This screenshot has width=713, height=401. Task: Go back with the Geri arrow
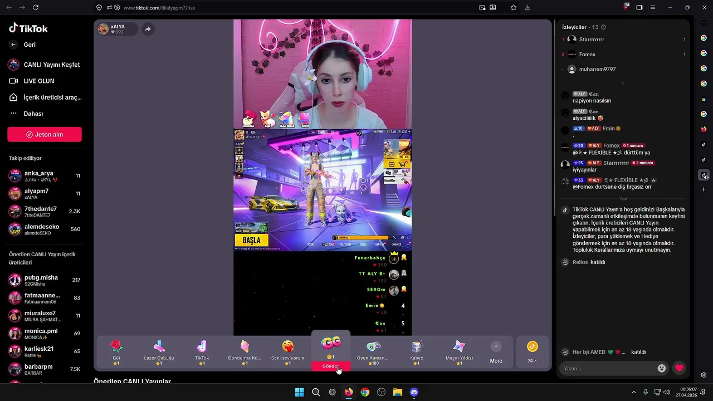tap(13, 45)
